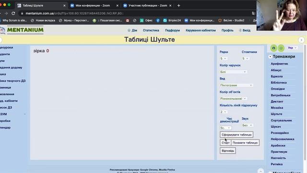Open the Арифметик trainer
The width and height of the screenshot is (307, 173).
pyautogui.click(x=279, y=64)
